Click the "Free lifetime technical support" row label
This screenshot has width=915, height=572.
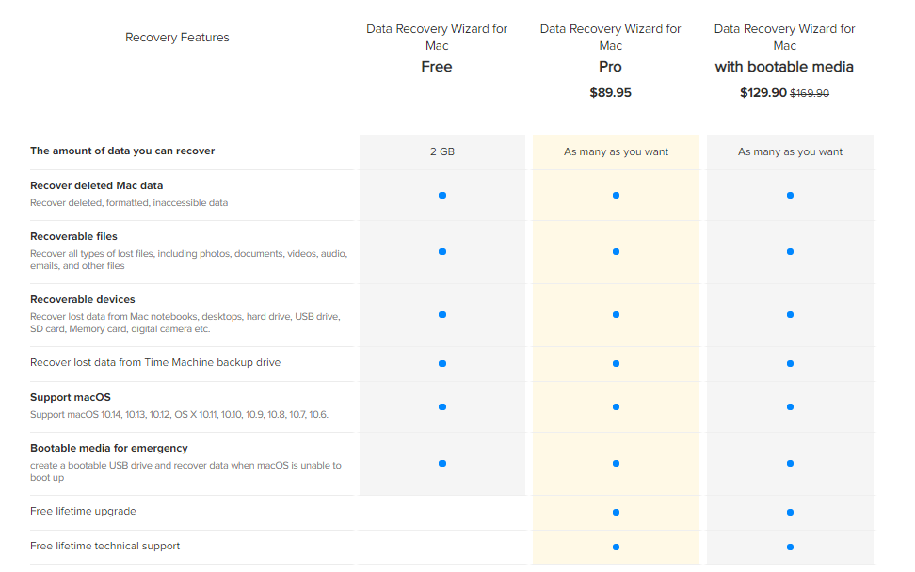(105, 546)
